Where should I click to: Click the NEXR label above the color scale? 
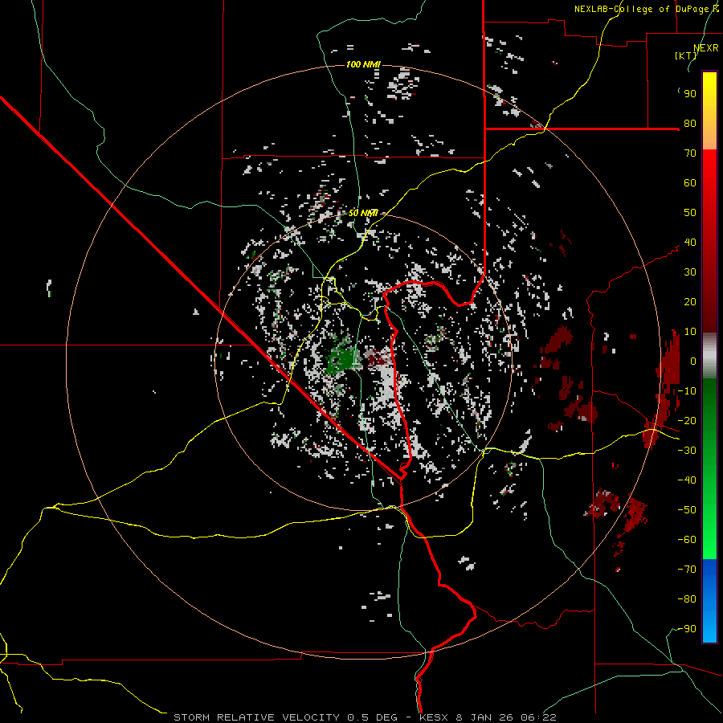(706, 48)
